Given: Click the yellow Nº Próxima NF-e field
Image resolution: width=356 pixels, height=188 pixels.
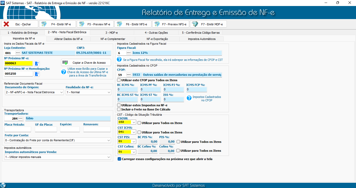Looking at the screenshot, I should (x=18, y=63).
